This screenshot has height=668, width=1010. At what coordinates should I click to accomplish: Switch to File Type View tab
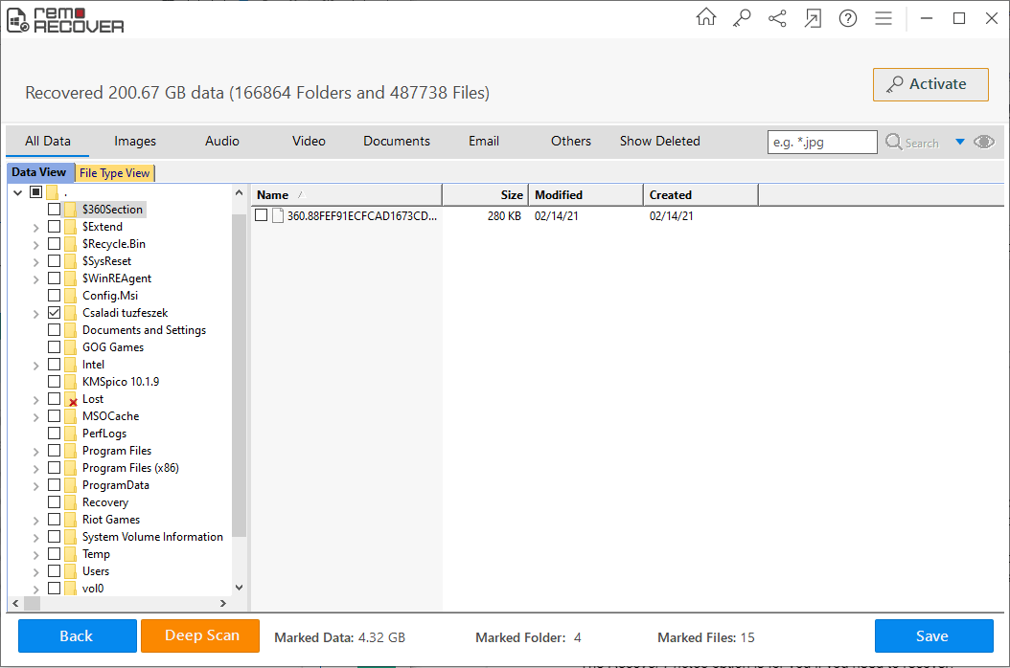click(115, 172)
